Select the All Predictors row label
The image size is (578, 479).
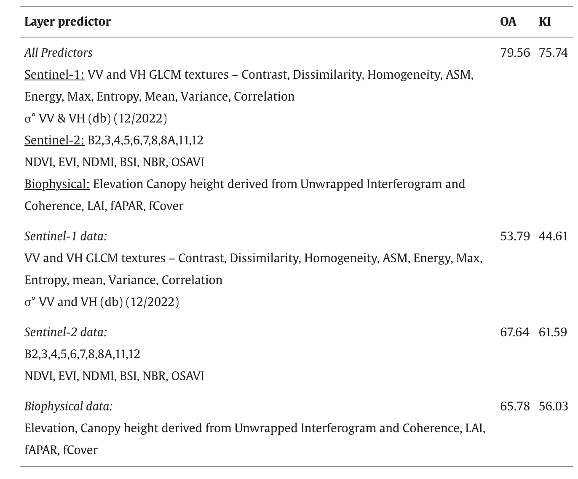58,53
